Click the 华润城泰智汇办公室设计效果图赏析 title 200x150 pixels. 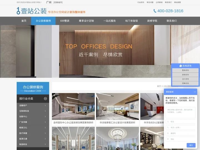(x=117, y=122)
